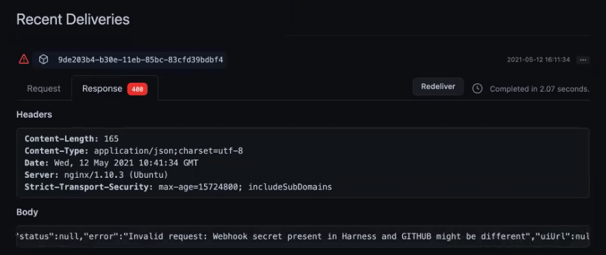This screenshot has height=255, width=606.
Task: Open the ellipsis menu beside the timestamp
Action: coord(583,59)
